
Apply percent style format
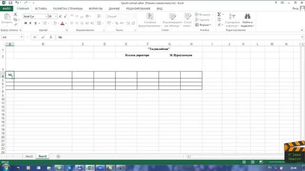point(116,23)
